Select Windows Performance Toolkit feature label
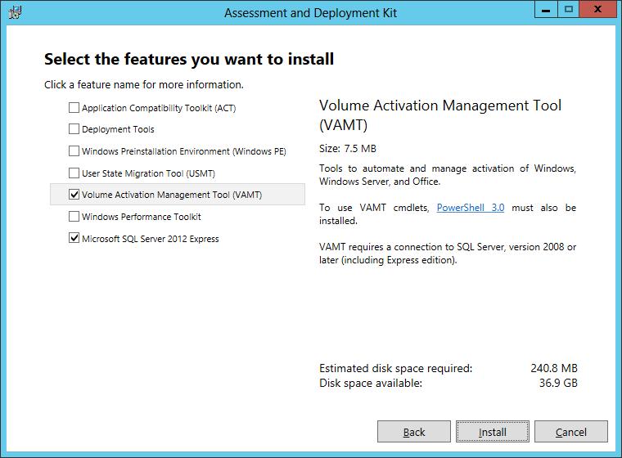Image resolution: width=622 pixels, height=458 pixels. click(141, 217)
